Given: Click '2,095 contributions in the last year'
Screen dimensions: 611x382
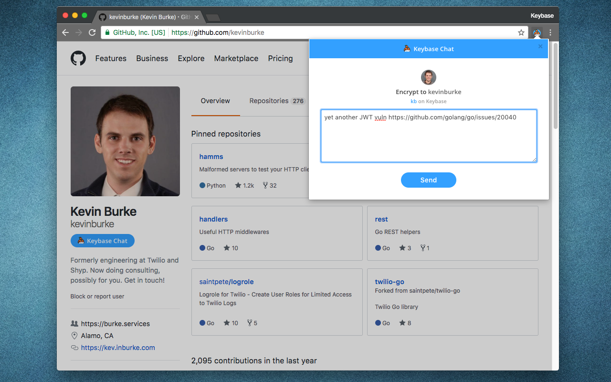Looking at the screenshot, I should [x=254, y=361].
